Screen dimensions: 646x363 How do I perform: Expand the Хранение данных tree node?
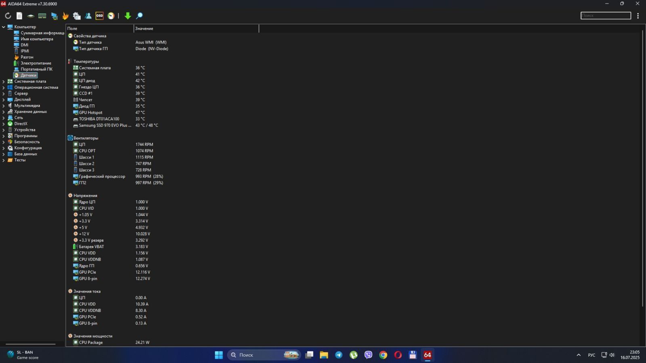pos(4,112)
